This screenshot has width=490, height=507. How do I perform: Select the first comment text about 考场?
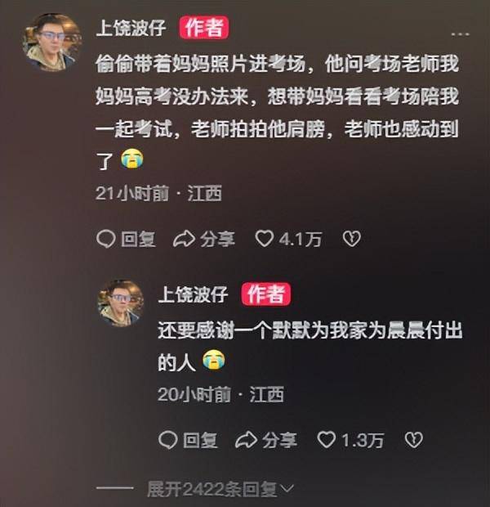coord(277,112)
